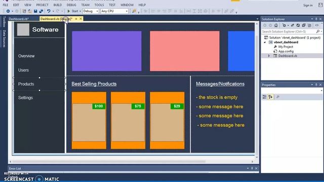Open the undo history dropdown arrow

(53, 11)
